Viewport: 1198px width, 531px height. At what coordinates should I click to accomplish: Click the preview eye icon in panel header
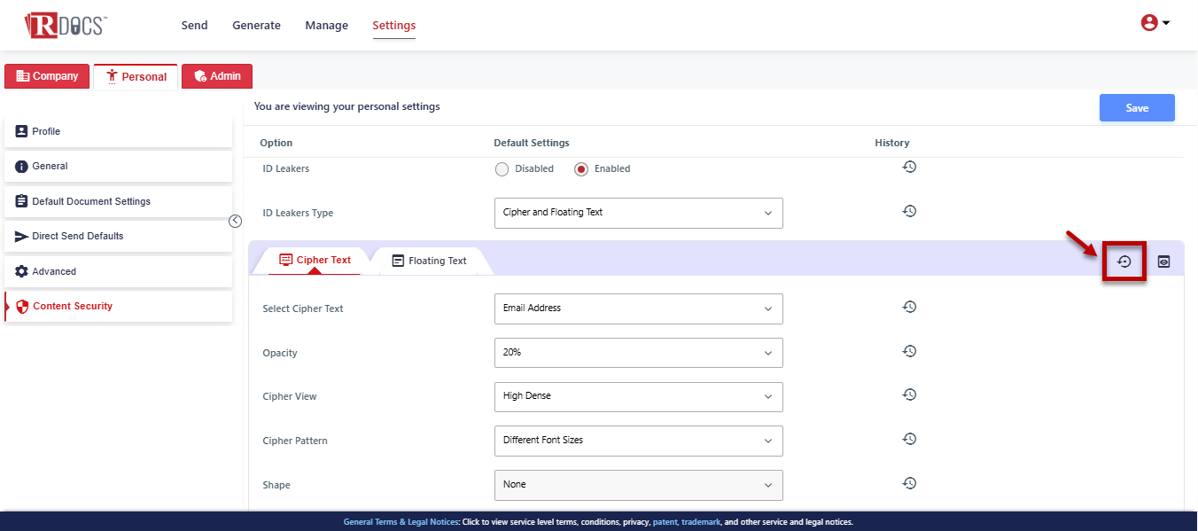click(1164, 262)
